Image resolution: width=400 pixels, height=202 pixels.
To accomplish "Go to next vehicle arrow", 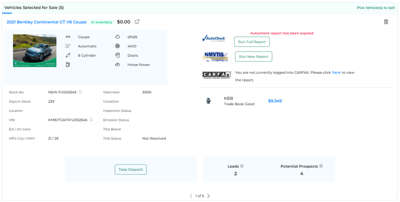I will coord(208,196).
